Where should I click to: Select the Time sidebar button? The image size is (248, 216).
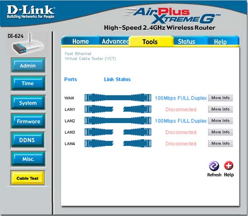coord(28,83)
